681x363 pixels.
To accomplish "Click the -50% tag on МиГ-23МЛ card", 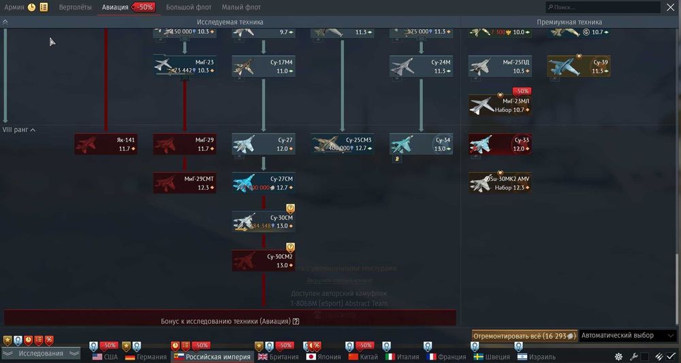I will pyautogui.click(x=522, y=91).
